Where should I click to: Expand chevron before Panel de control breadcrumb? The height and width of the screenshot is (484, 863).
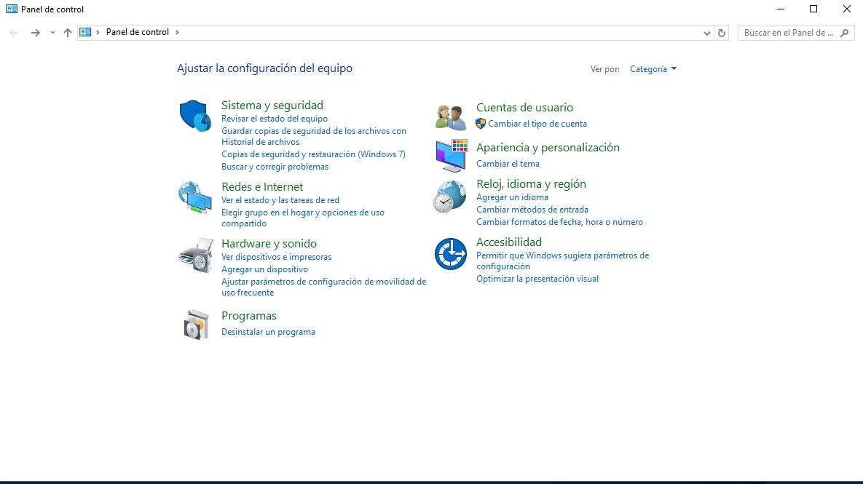pos(98,32)
